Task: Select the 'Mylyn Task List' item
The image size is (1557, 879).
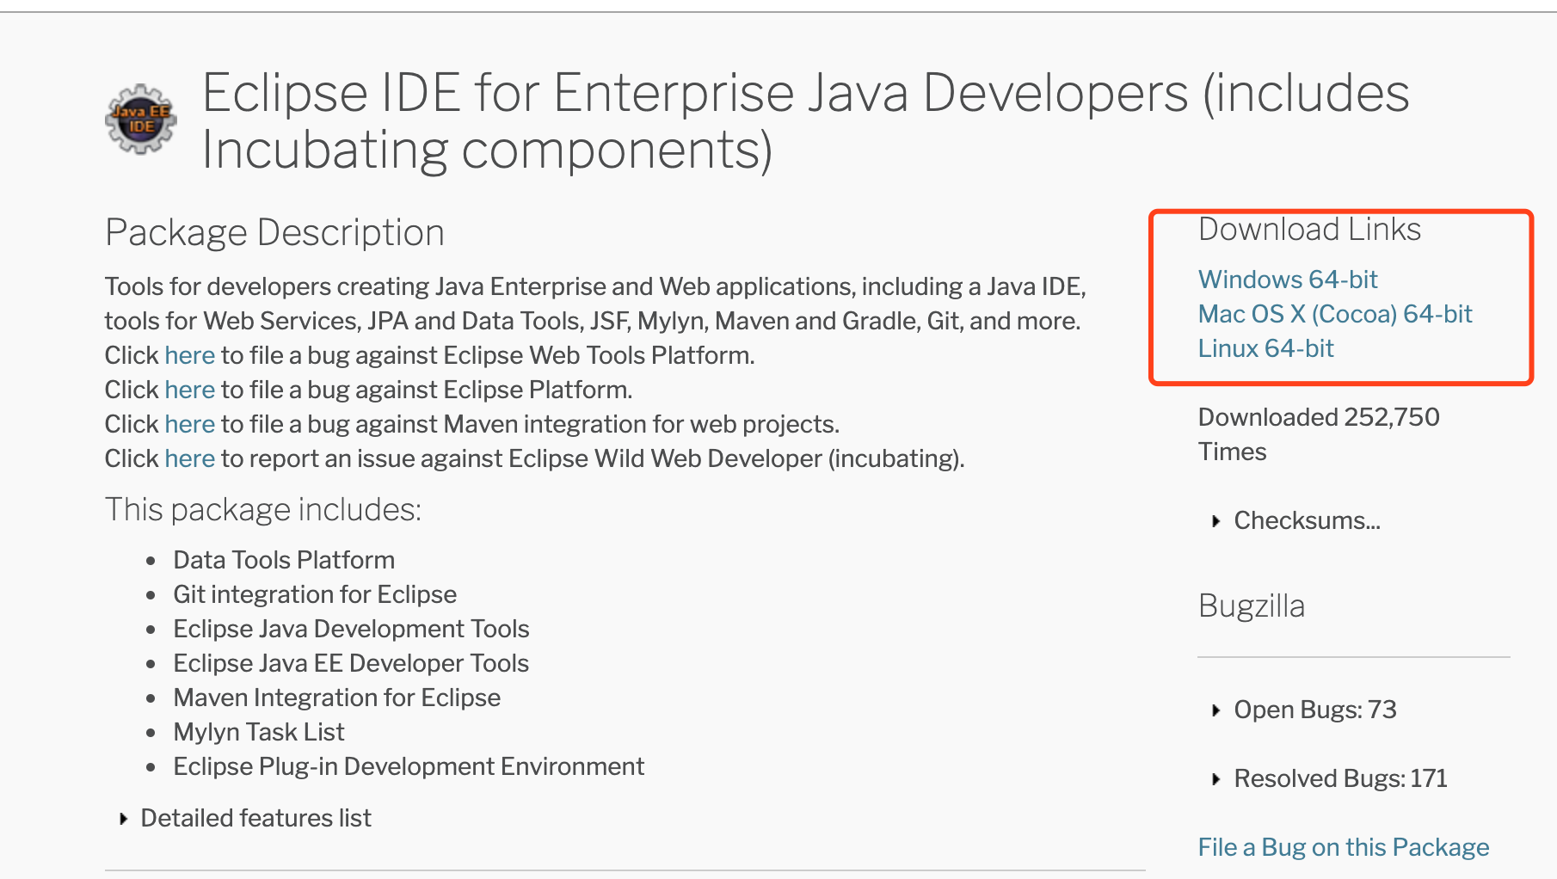Action: point(259,732)
